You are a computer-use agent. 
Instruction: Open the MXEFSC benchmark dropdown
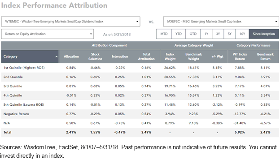(x=221, y=22)
